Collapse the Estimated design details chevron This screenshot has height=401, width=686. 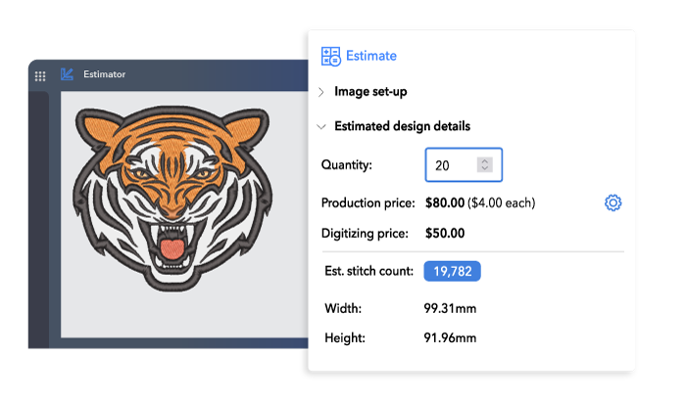[x=321, y=126]
